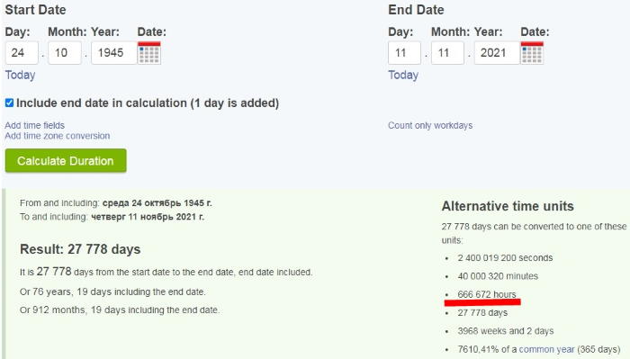Image resolution: width=630 pixels, height=359 pixels.
Task: Set End Date using Today link
Action: point(403,75)
